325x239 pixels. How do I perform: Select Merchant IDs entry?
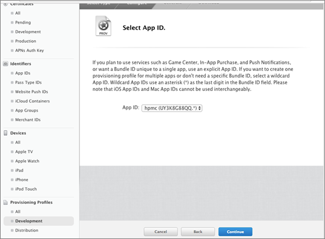(28, 119)
